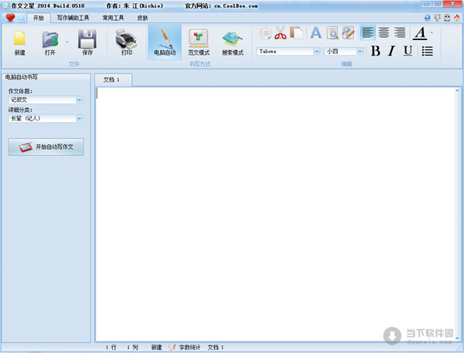464x353 pixels.
Task: Click the app icon in the title bar
Action: tap(5, 5)
